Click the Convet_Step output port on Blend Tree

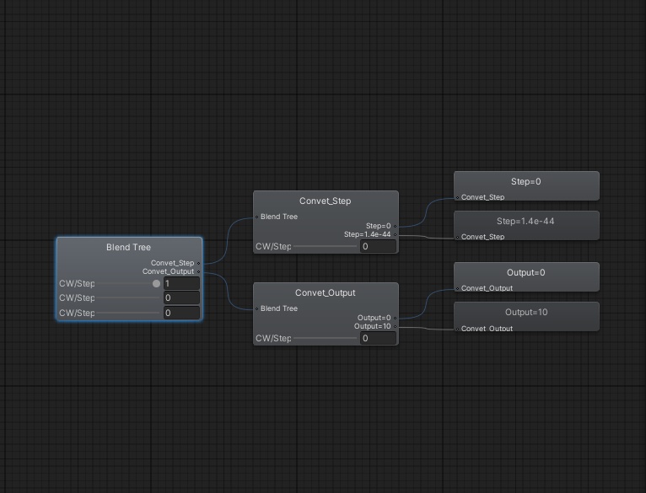(198, 263)
